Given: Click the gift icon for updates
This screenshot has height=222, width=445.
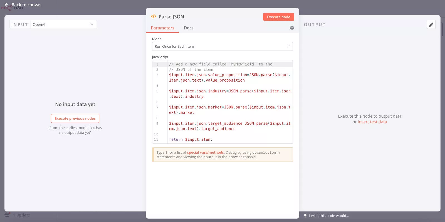Looking at the screenshot, I should click(x=7, y=215).
